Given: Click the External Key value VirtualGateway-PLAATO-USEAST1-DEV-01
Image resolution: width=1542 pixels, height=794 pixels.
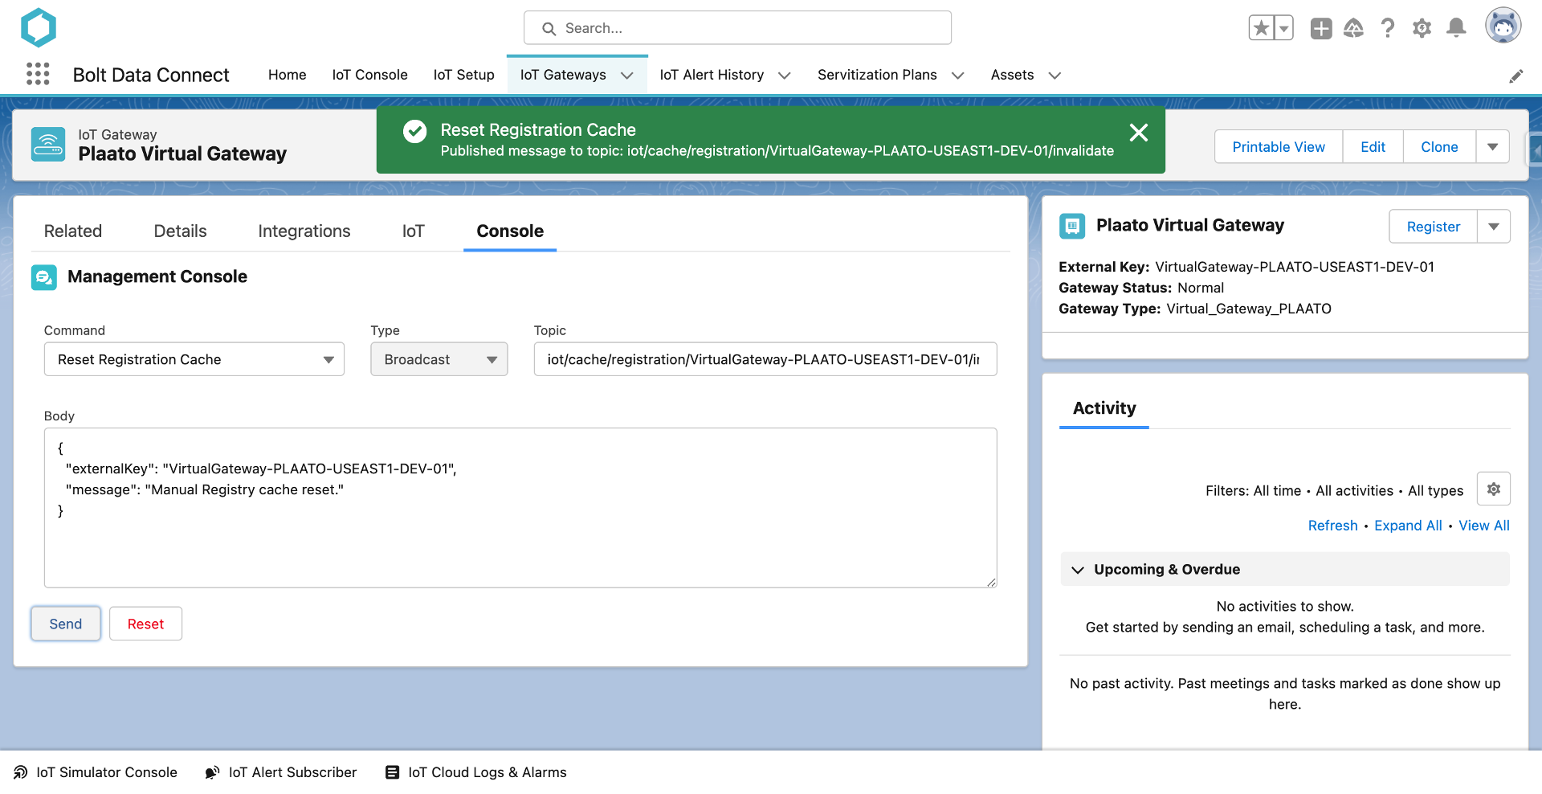Looking at the screenshot, I should click(1295, 267).
